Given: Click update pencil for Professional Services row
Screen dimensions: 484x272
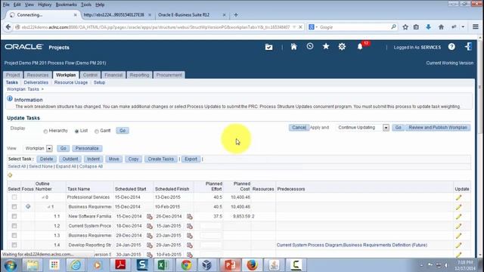Looking at the screenshot, I should coord(459,197).
